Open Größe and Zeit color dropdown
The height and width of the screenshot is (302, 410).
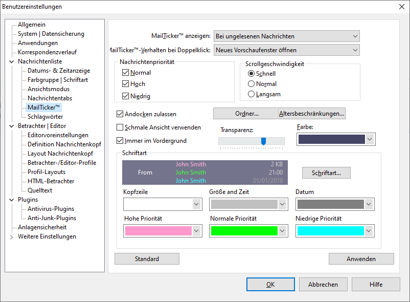coord(282,204)
